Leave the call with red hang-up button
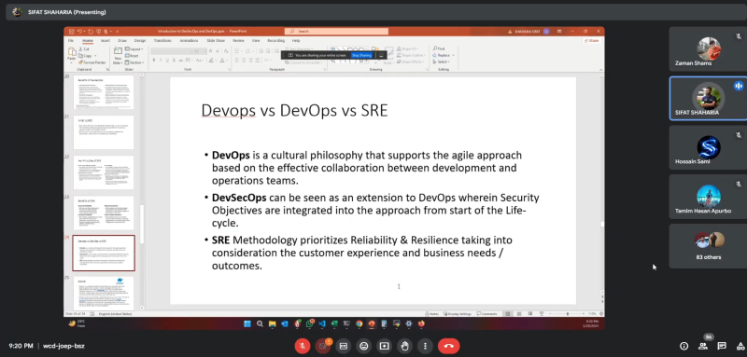 [448, 346]
